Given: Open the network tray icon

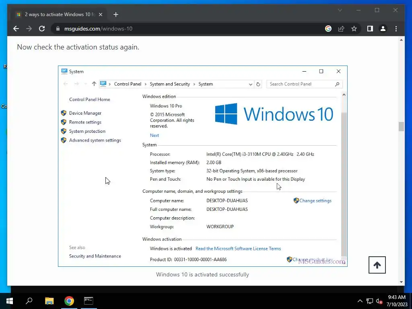Looking at the screenshot, I should [370, 301].
